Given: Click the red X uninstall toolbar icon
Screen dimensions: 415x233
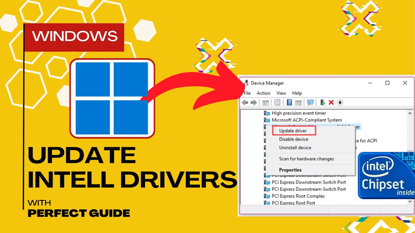Looking at the screenshot, I should pos(331,103).
